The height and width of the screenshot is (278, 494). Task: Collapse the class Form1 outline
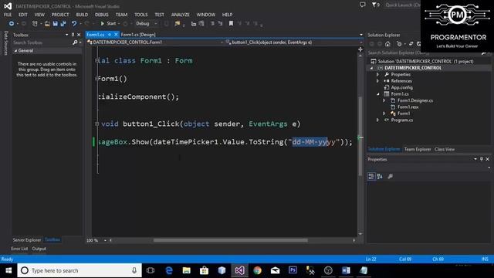click(97, 60)
